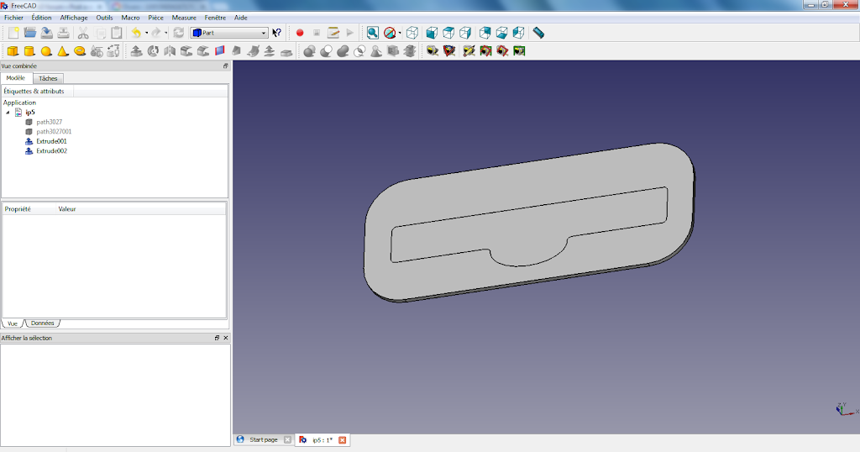Select the Chamfer tool
Screen dimensions: 860x452
(x=203, y=51)
